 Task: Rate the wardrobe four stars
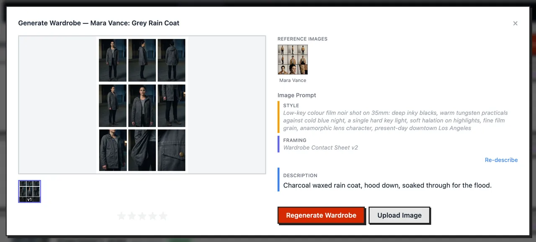click(153, 216)
